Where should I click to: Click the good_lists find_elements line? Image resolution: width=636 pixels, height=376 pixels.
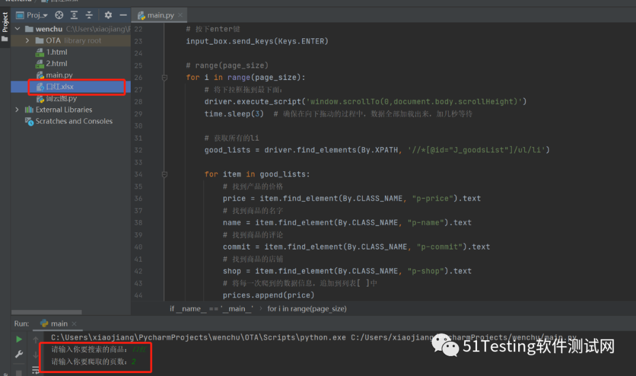tap(377, 150)
